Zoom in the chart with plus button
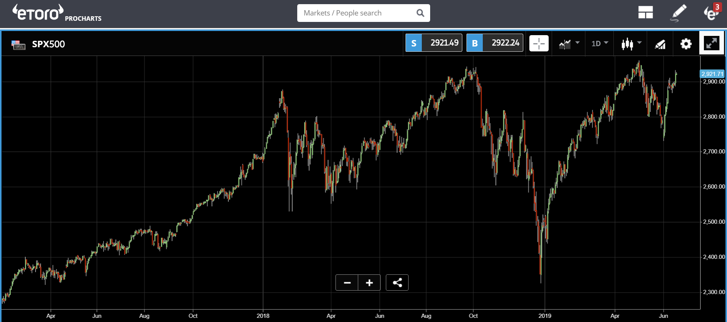 click(x=369, y=283)
